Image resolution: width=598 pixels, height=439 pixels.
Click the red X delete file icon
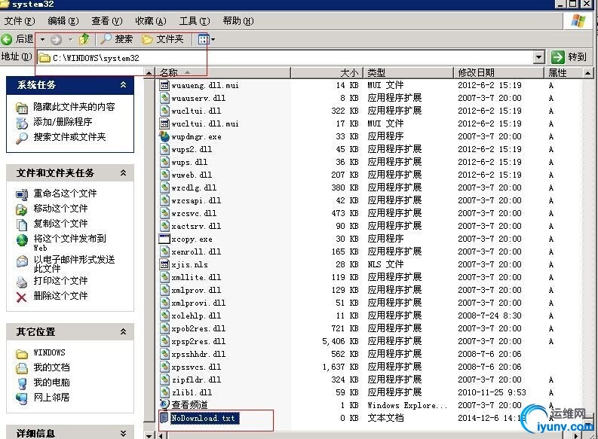[x=22, y=297]
